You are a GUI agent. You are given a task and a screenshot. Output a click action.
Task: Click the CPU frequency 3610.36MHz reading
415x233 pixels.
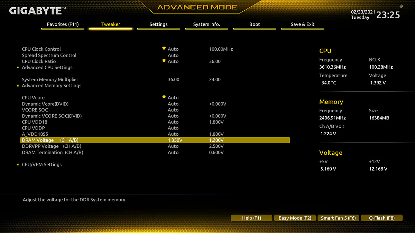(x=332, y=67)
